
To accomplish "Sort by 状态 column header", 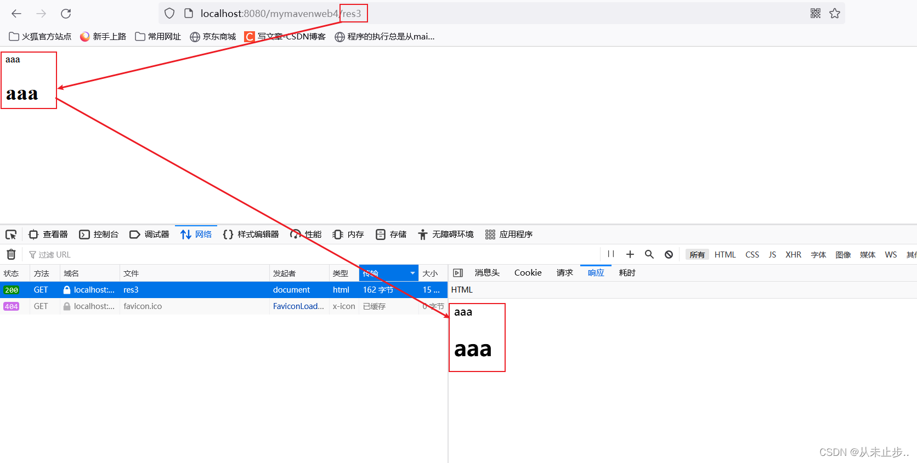I will click(x=15, y=273).
